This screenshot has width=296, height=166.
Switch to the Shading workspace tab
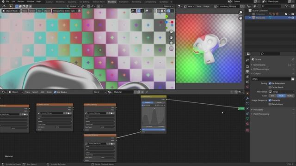point(112,2)
